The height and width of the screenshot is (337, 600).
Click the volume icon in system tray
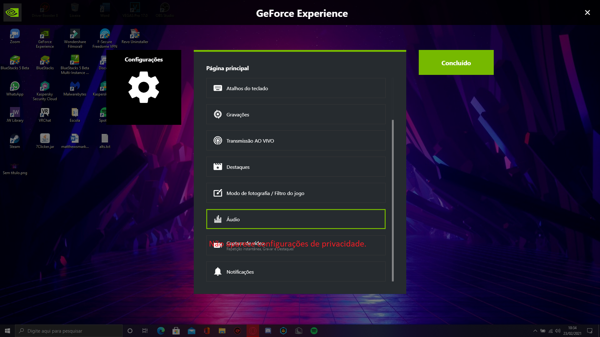[558, 331]
